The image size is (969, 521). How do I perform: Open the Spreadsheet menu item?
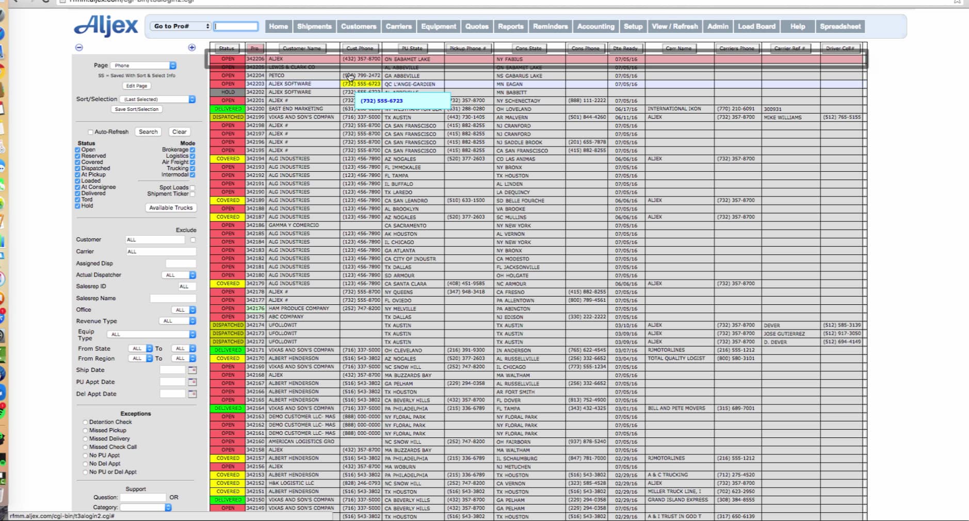pos(841,26)
